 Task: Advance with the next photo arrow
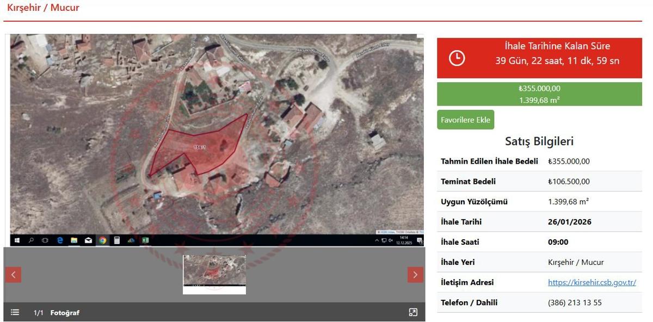[415, 275]
